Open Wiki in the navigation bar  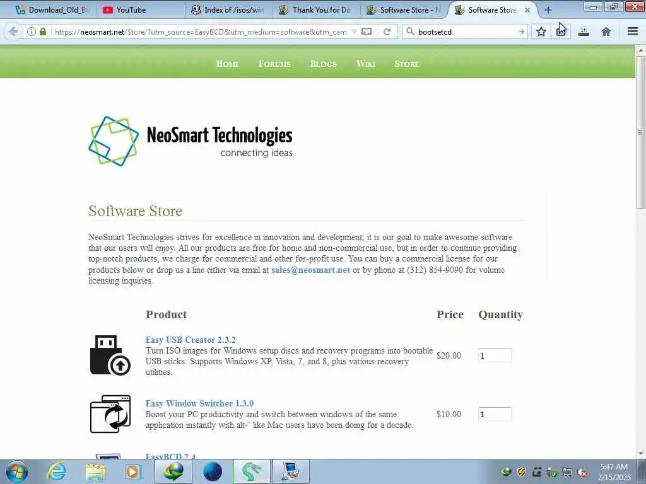[365, 64]
